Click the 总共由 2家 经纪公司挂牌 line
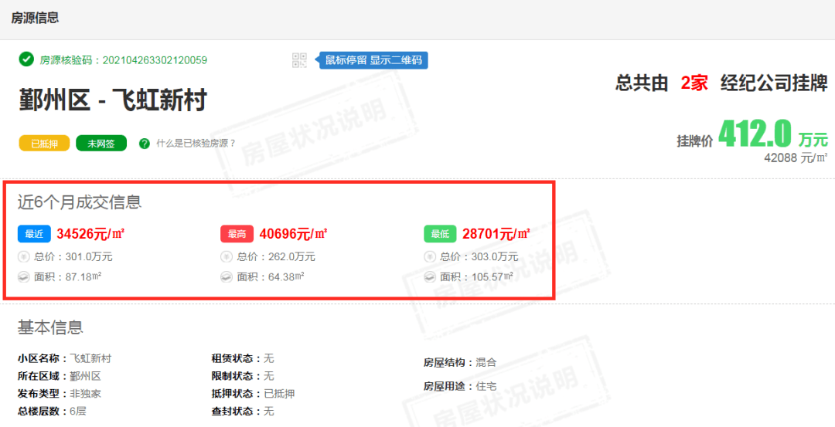 pos(721,83)
